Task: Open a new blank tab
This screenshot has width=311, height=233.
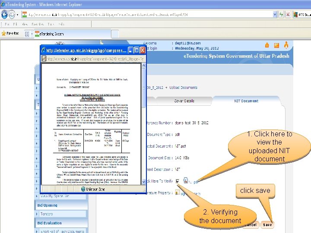Action: 115,34
